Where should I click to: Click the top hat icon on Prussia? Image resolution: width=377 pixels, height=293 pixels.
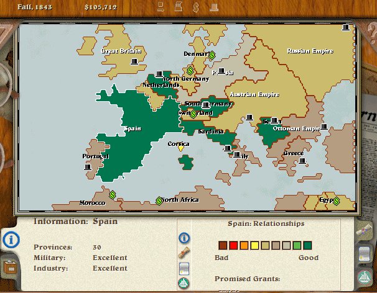[x=221, y=71]
